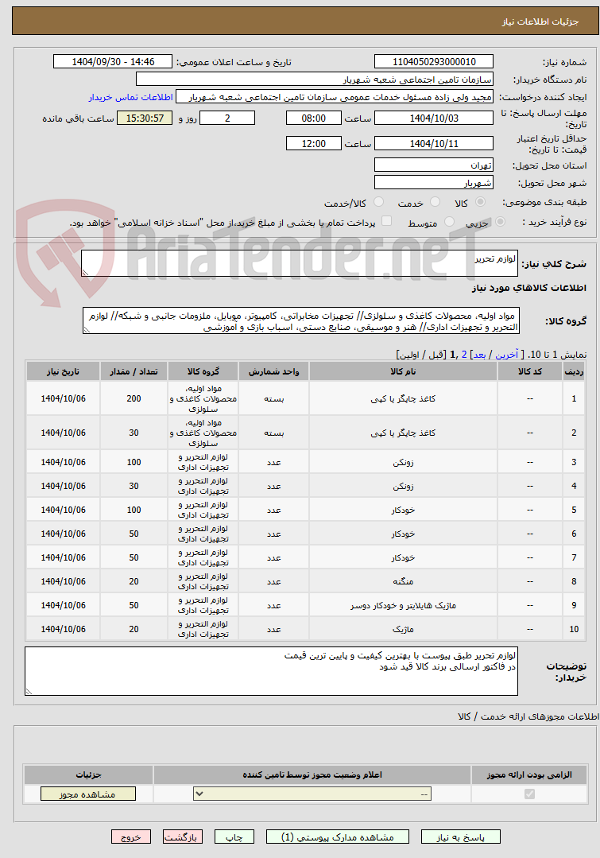The image size is (600, 858).
Task: Click the واحد شمارش column header
Action: pyautogui.click(x=273, y=371)
